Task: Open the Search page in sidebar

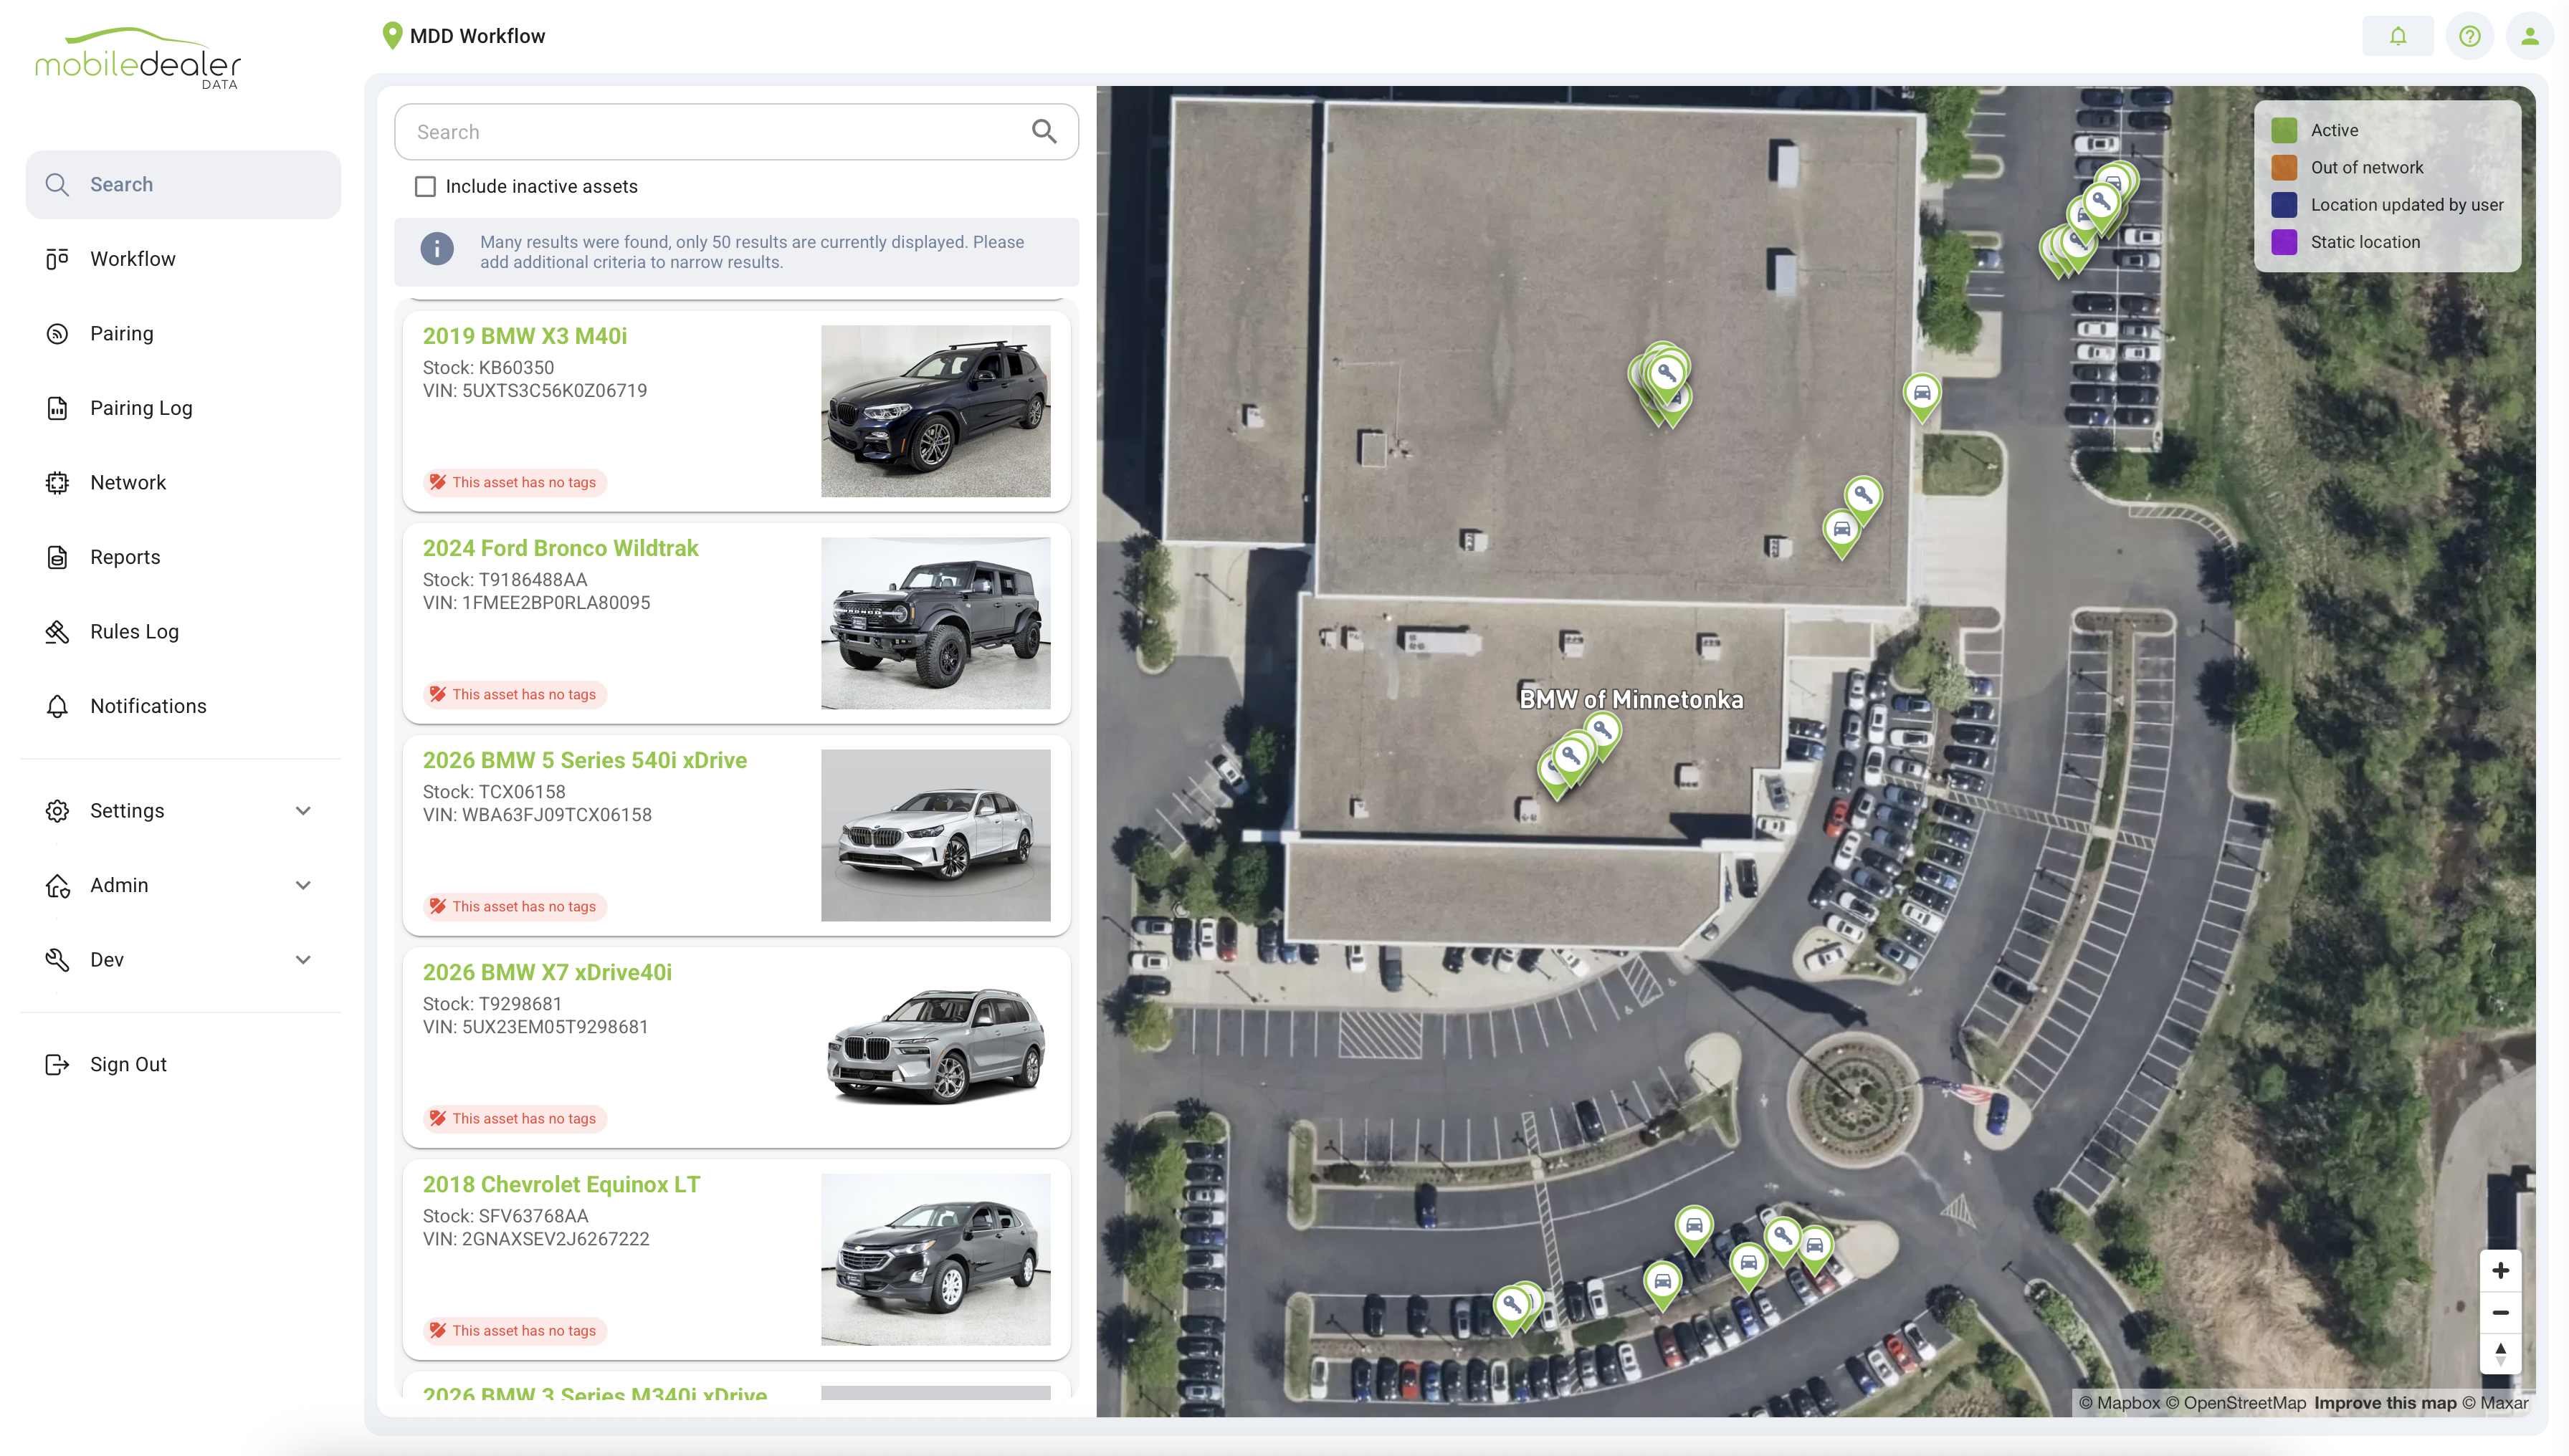Action: (x=183, y=185)
